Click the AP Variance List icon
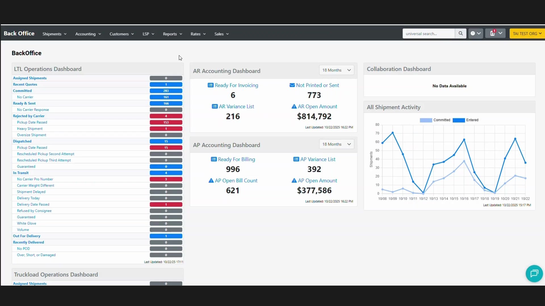This screenshot has width=545, height=306. pos(296,159)
